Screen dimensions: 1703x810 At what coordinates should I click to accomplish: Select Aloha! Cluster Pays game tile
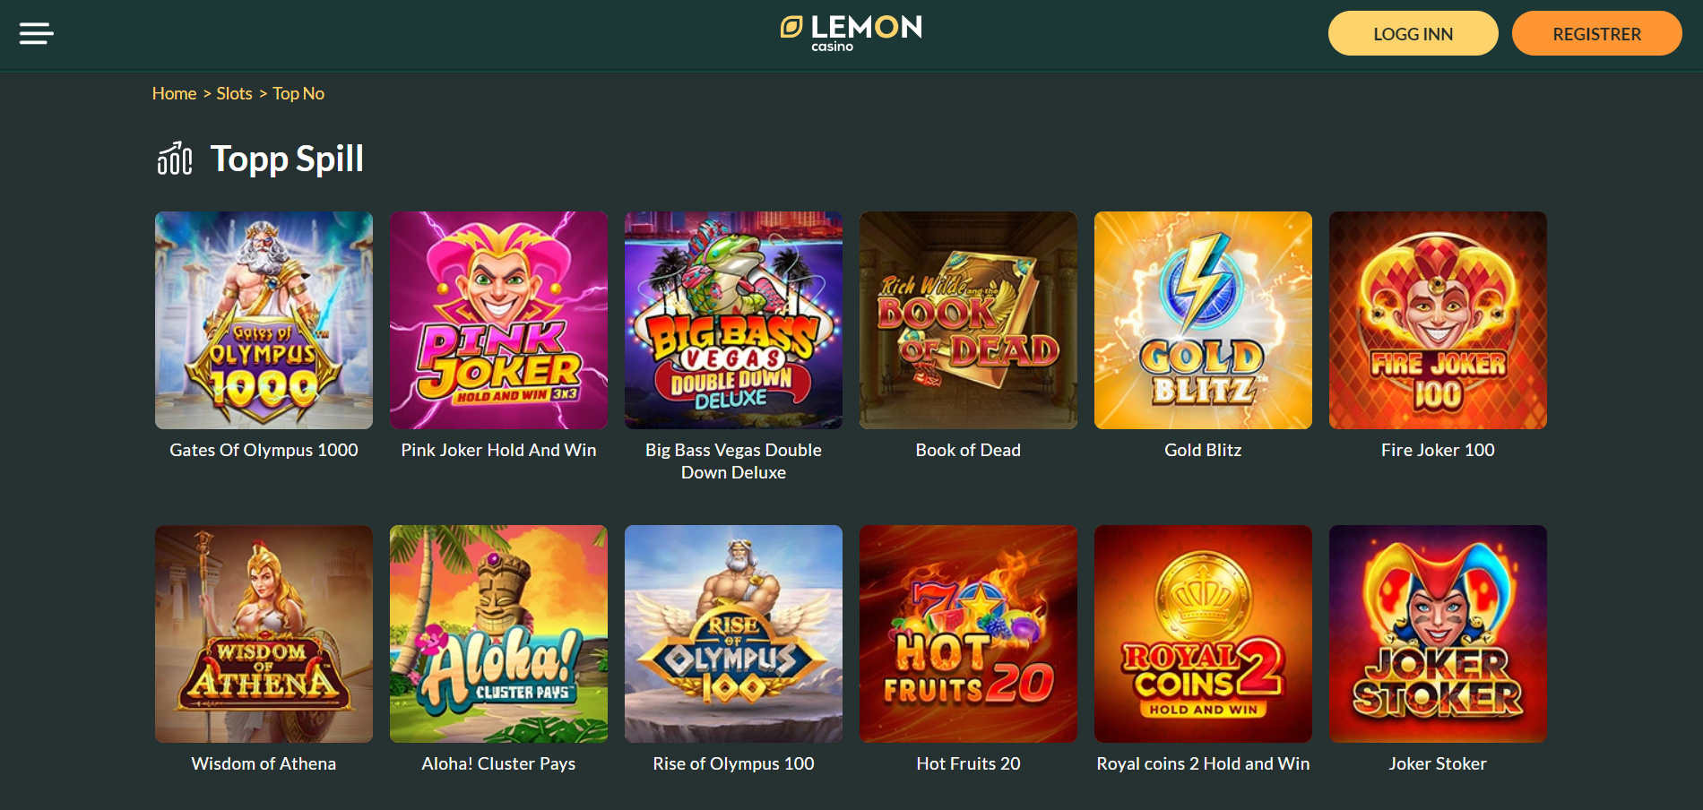pos(498,633)
